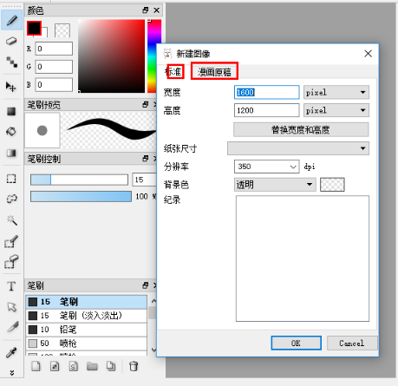Viewport: 398px width, 386px height.
Task: Close the 颜色 color panel
Action: click(x=157, y=10)
